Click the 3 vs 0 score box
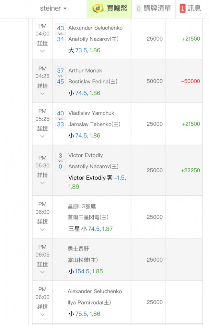The image size is (209, 325). point(60,161)
